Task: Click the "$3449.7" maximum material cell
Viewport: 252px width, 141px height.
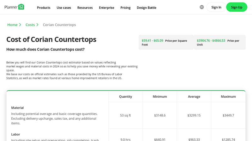Action: point(228,115)
